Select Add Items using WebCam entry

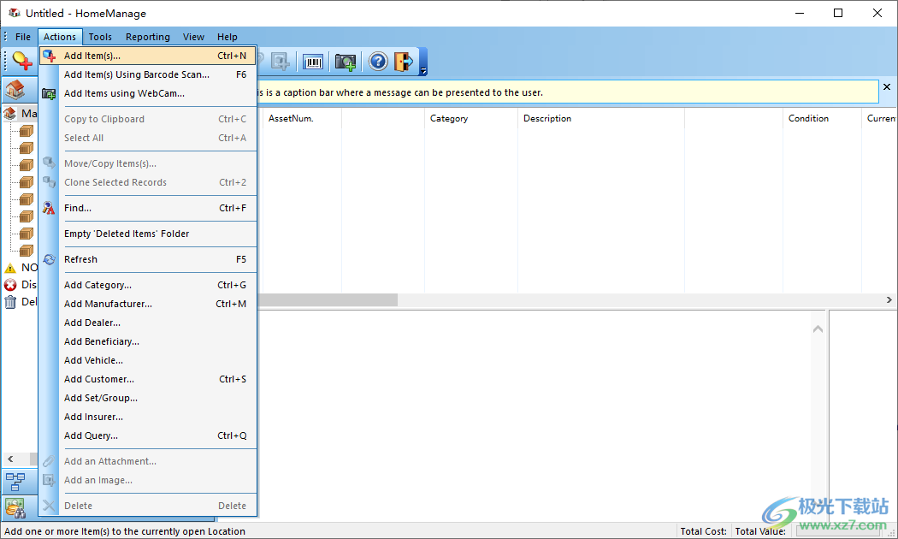(148, 93)
